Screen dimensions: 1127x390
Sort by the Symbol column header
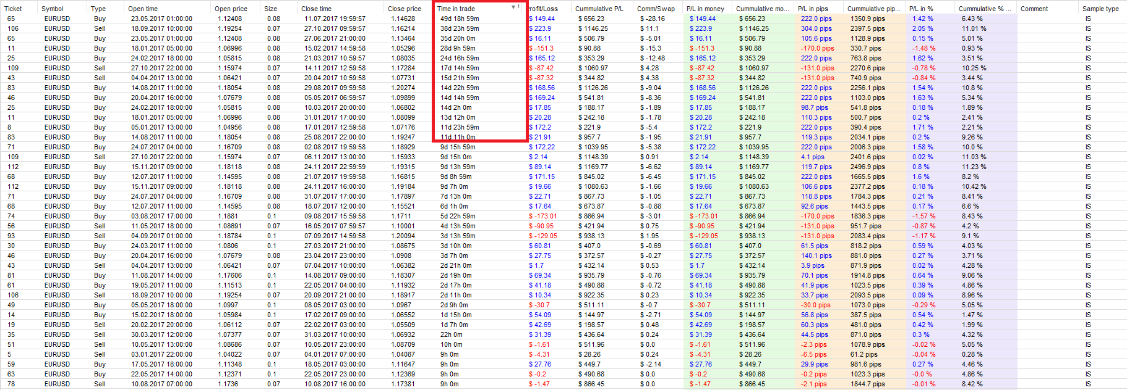pyautogui.click(x=53, y=9)
